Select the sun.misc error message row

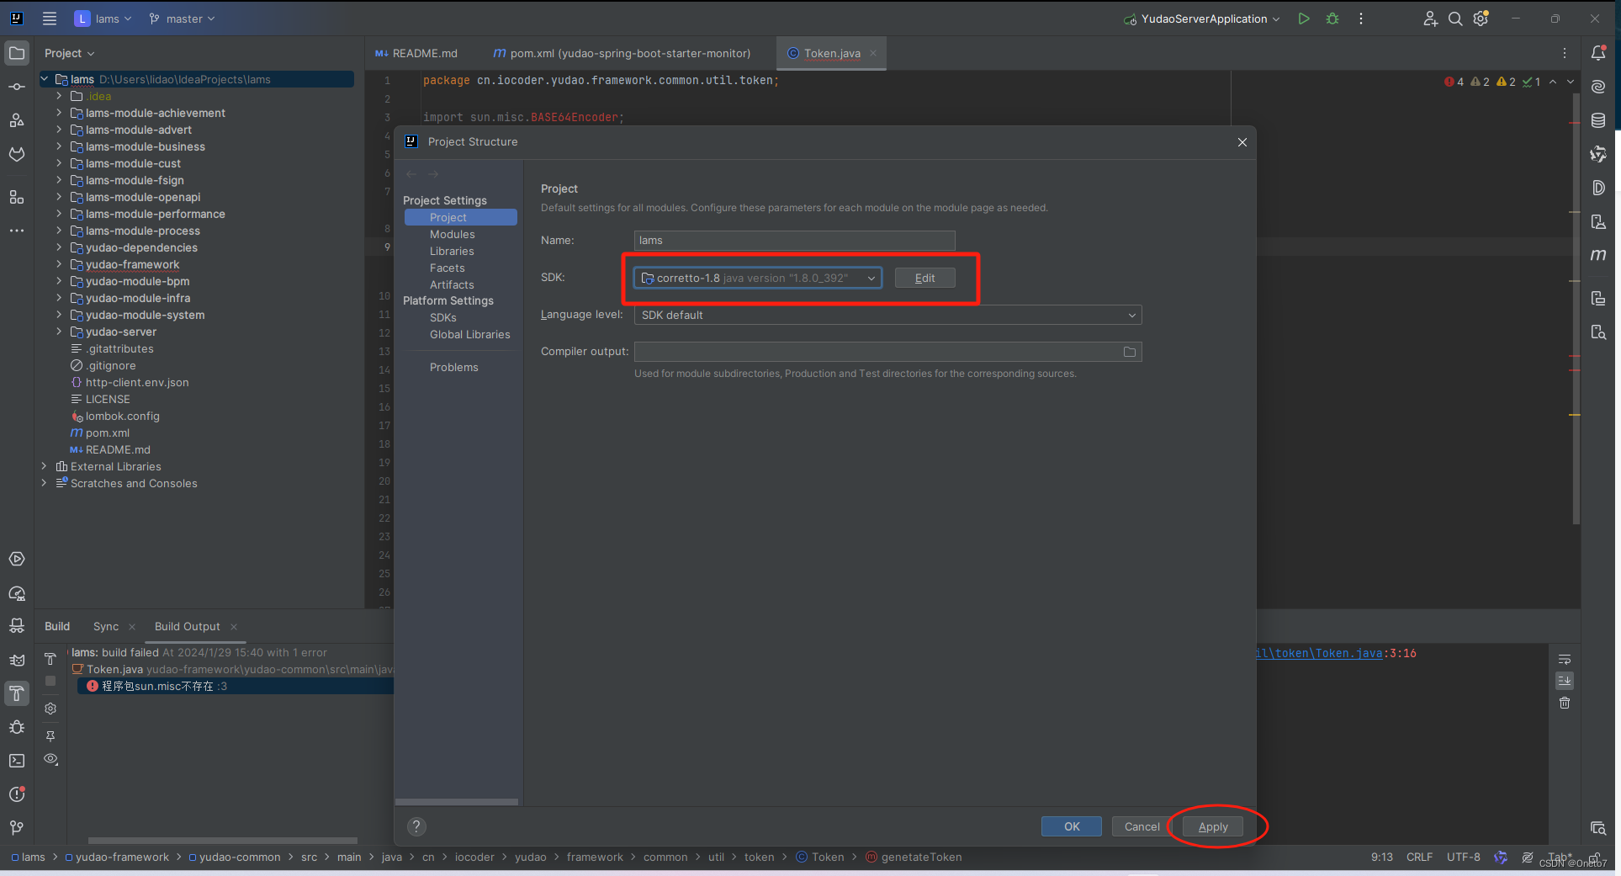pos(236,686)
